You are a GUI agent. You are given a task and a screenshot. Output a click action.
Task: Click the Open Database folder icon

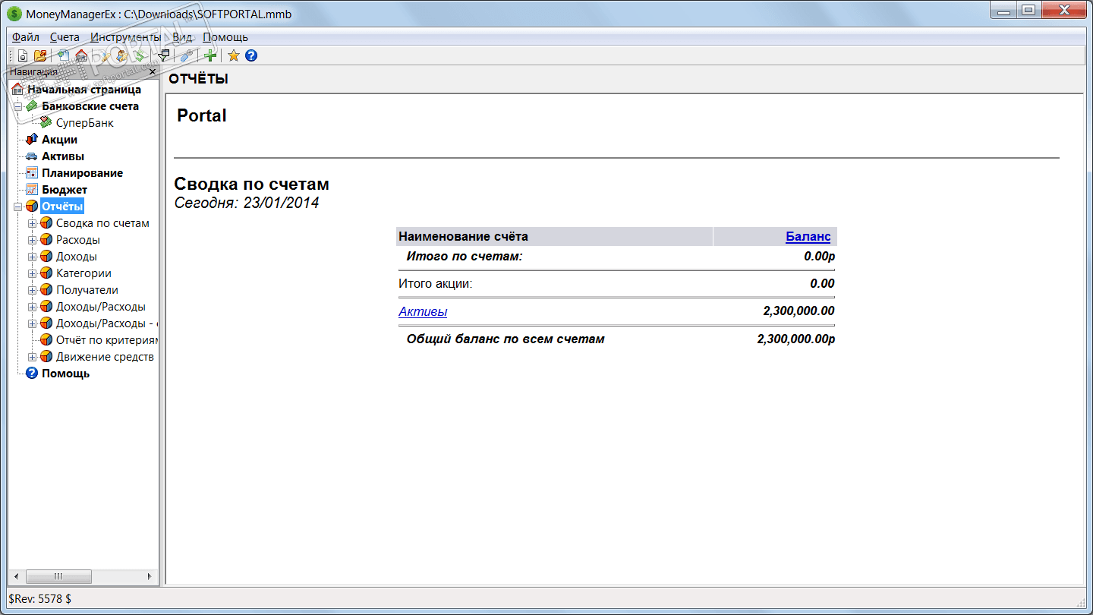pos(40,55)
